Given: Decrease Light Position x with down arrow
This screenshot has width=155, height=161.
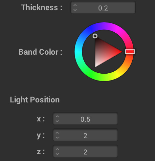Looking at the screenshot, I should click(x=57, y=121).
